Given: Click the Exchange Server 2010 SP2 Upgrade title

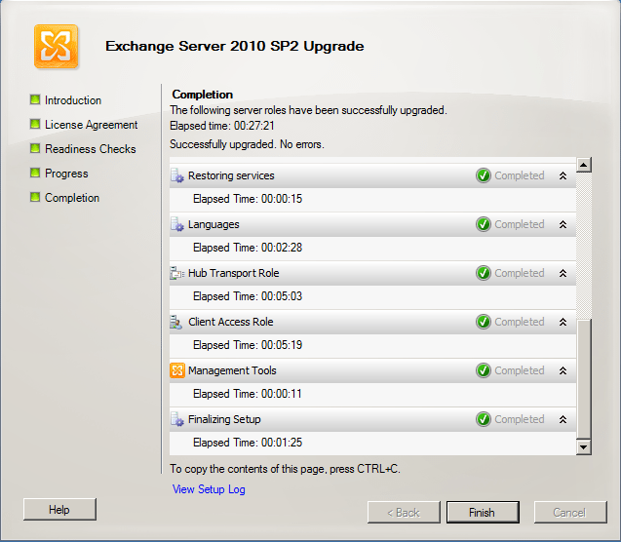Looking at the screenshot, I should [x=234, y=46].
